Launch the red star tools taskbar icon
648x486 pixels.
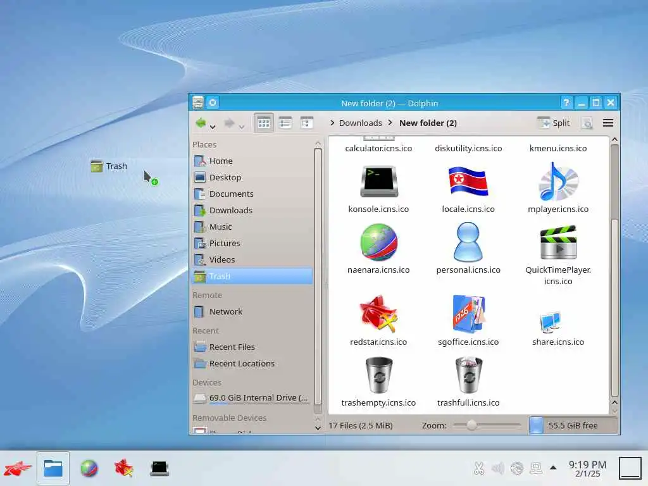(123, 469)
